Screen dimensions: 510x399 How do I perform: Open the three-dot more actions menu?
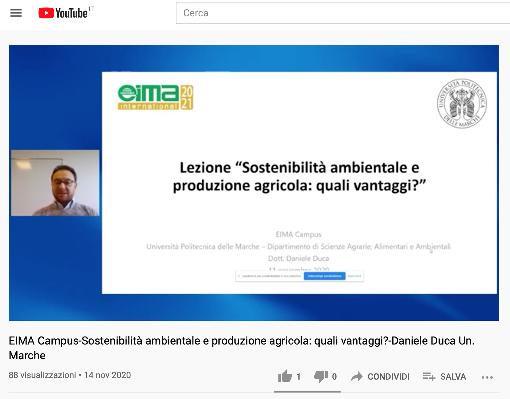click(x=487, y=377)
